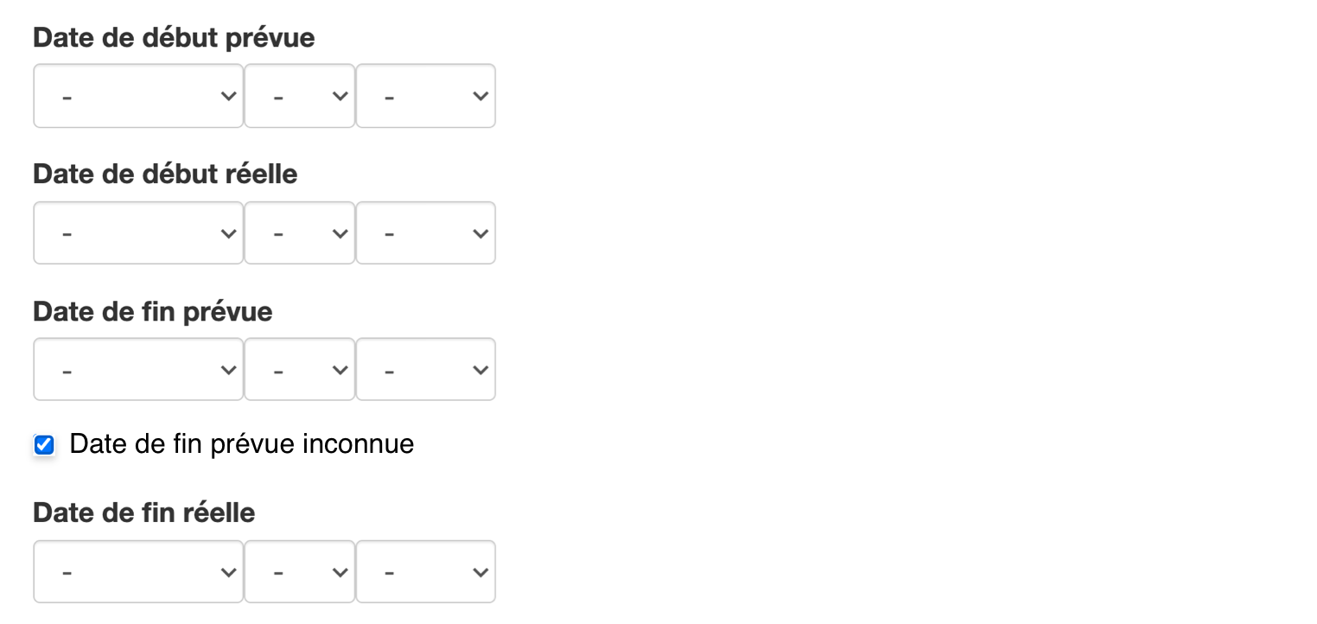Click the "Date de fin prévue" heading label

[x=153, y=311]
